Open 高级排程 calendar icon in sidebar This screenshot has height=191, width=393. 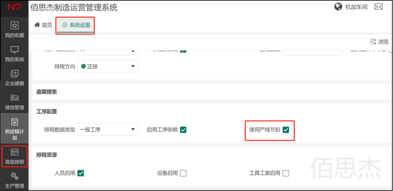click(x=15, y=151)
